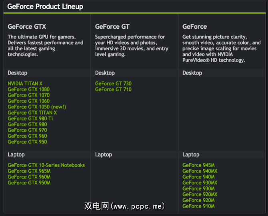Open GeForce GTX TITAN X link

[32, 113]
